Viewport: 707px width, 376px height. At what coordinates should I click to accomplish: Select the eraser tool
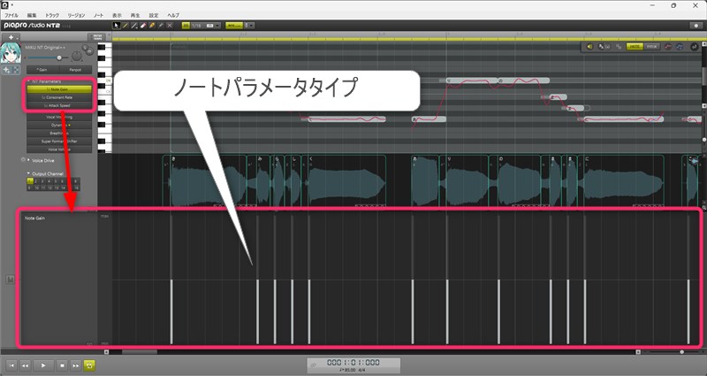[x=143, y=26]
